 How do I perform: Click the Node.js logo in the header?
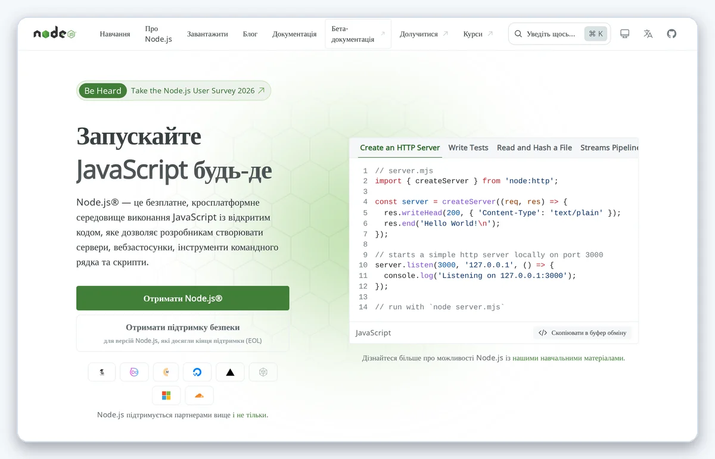click(54, 34)
